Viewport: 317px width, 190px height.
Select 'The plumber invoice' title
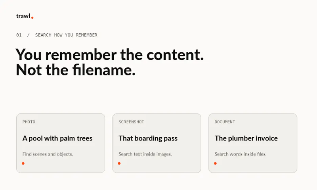(246, 138)
